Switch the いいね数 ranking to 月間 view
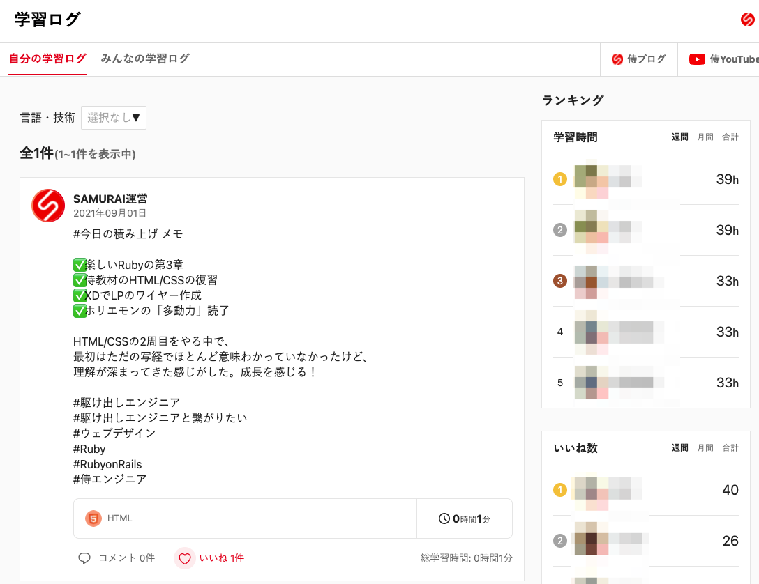 tap(705, 447)
